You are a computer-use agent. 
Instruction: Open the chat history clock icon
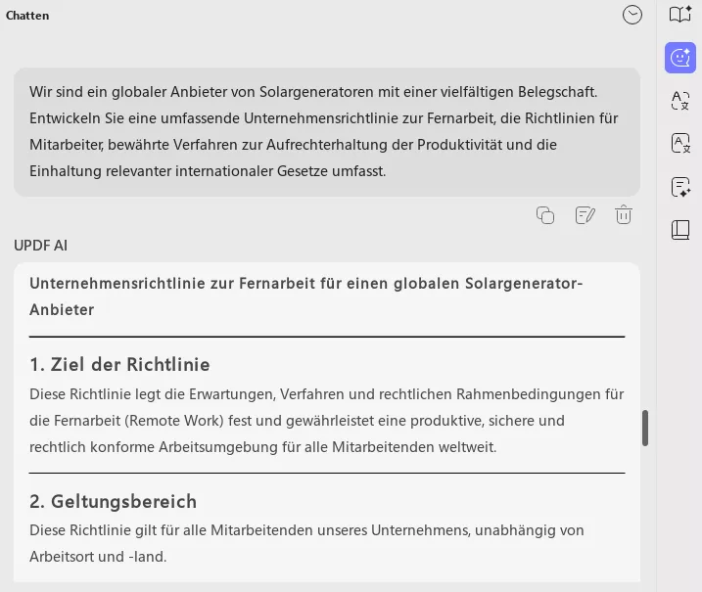[x=632, y=15]
